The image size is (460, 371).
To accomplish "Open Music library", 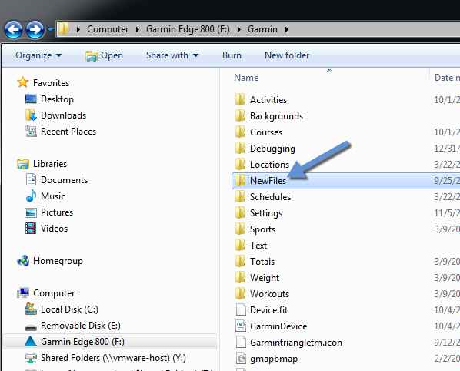I will (53, 196).
